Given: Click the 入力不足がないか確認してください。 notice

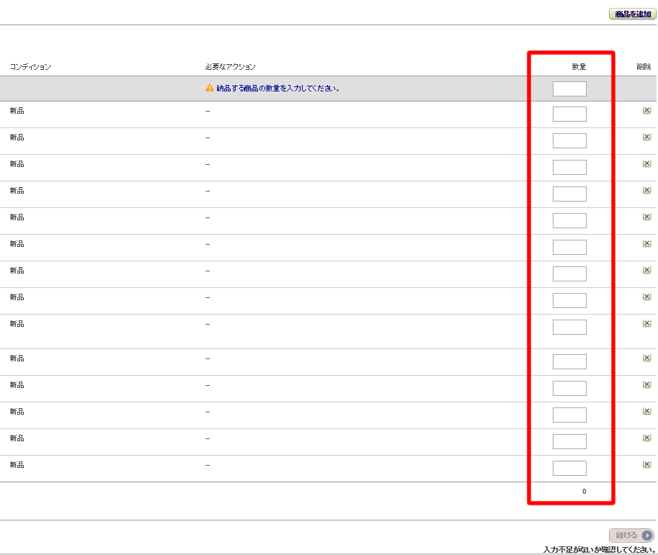Looking at the screenshot, I should tap(599, 549).
